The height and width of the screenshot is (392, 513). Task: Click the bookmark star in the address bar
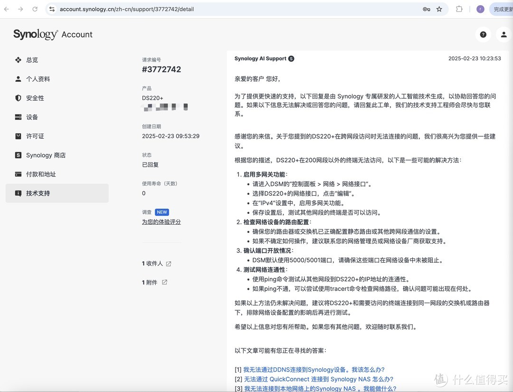tap(439, 9)
